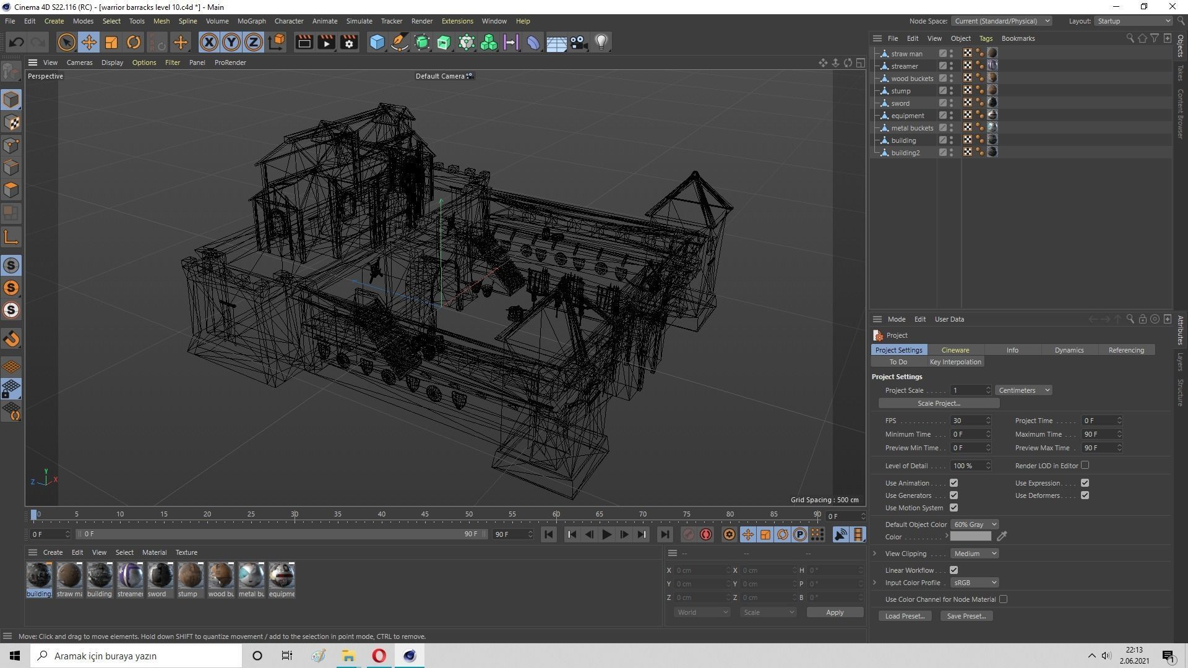Open the color picker eyedropper icon

[x=1002, y=536]
